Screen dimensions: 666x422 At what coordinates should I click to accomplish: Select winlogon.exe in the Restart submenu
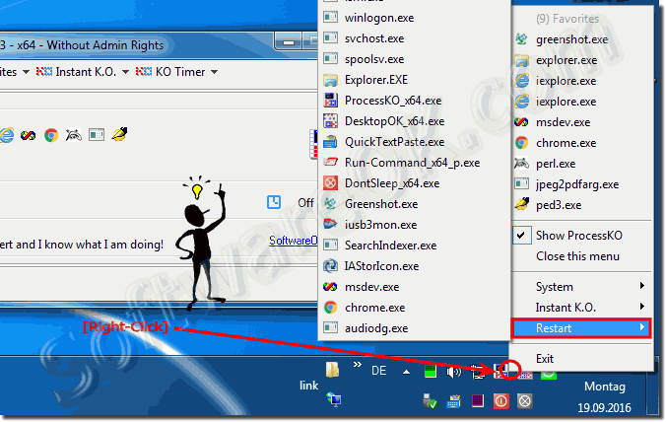(414, 18)
